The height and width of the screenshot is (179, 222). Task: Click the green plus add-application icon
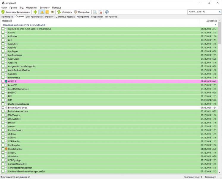pos(35,12)
